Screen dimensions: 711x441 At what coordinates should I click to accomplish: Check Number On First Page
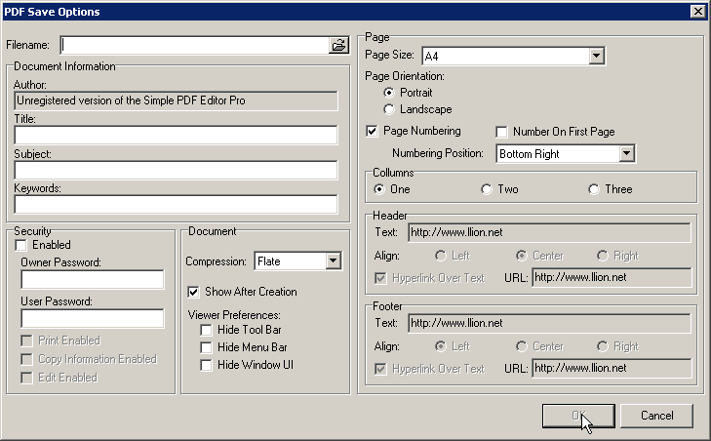pyautogui.click(x=501, y=132)
